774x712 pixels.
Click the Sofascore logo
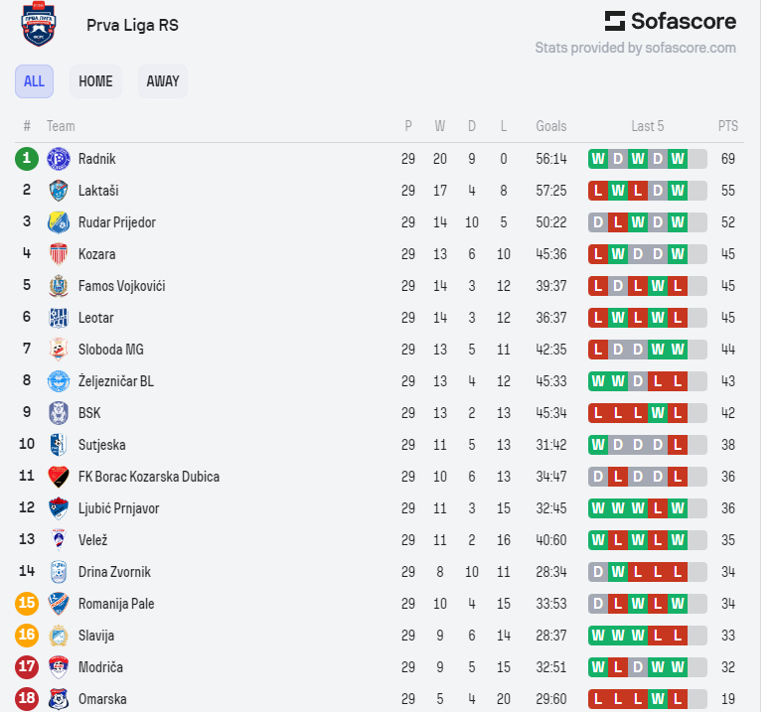point(671,21)
